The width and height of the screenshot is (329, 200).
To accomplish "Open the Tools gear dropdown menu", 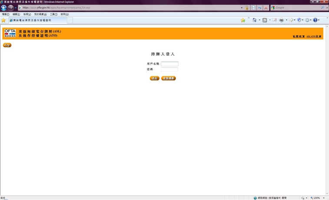I will (308, 20).
